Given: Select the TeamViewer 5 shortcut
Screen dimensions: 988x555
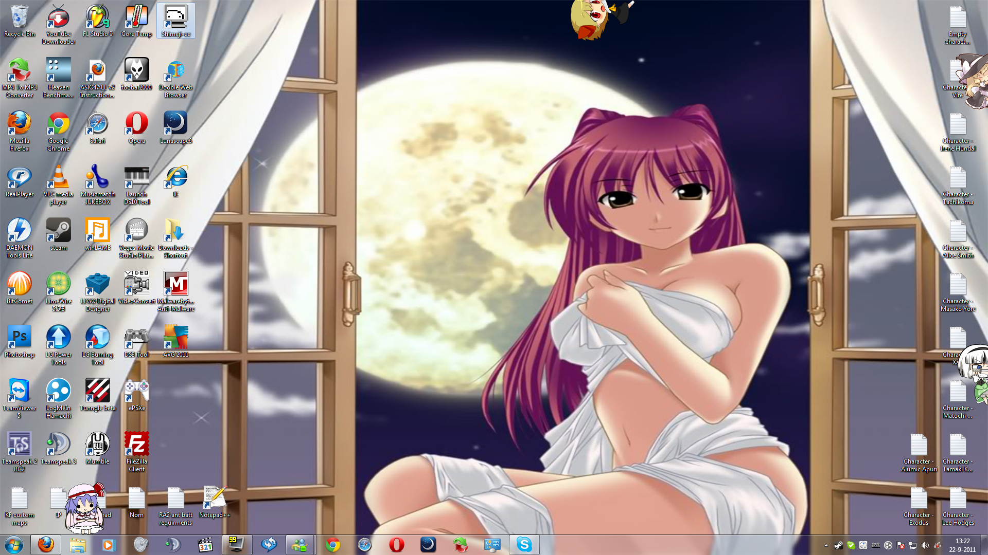Looking at the screenshot, I should click(x=19, y=398).
